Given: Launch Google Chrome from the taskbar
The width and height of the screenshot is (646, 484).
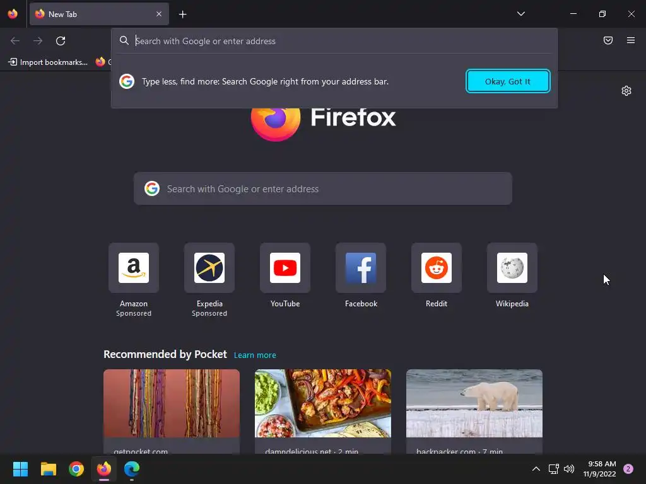Looking at the screenshot, I should [76, 469].
